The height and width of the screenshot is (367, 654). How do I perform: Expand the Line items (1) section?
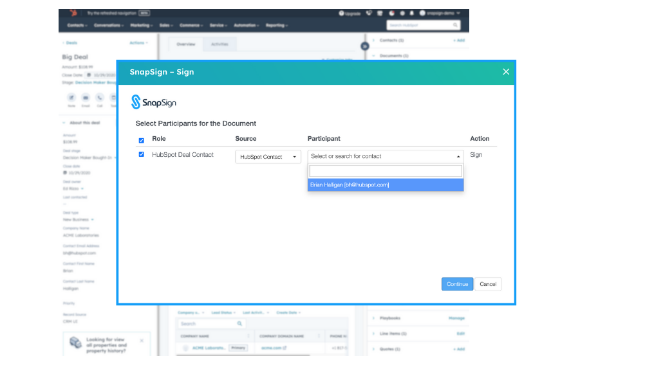[373, 334]
